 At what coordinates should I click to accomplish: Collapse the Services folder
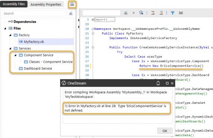(x=10, y=48)
